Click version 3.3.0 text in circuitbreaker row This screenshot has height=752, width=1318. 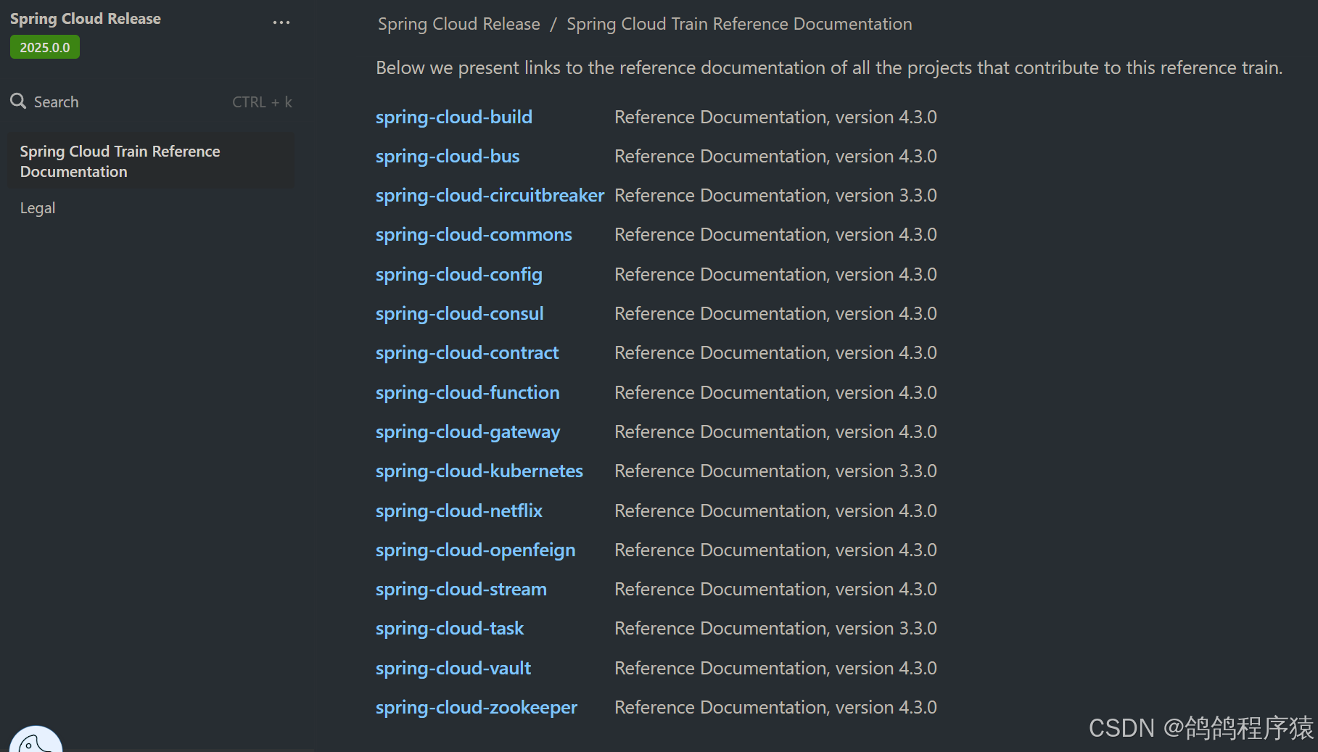pyautogui.click(x=886, y=195)
